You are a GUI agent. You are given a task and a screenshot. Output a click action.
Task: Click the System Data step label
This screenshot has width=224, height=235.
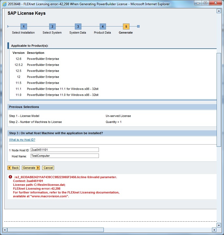pos(78,33)
